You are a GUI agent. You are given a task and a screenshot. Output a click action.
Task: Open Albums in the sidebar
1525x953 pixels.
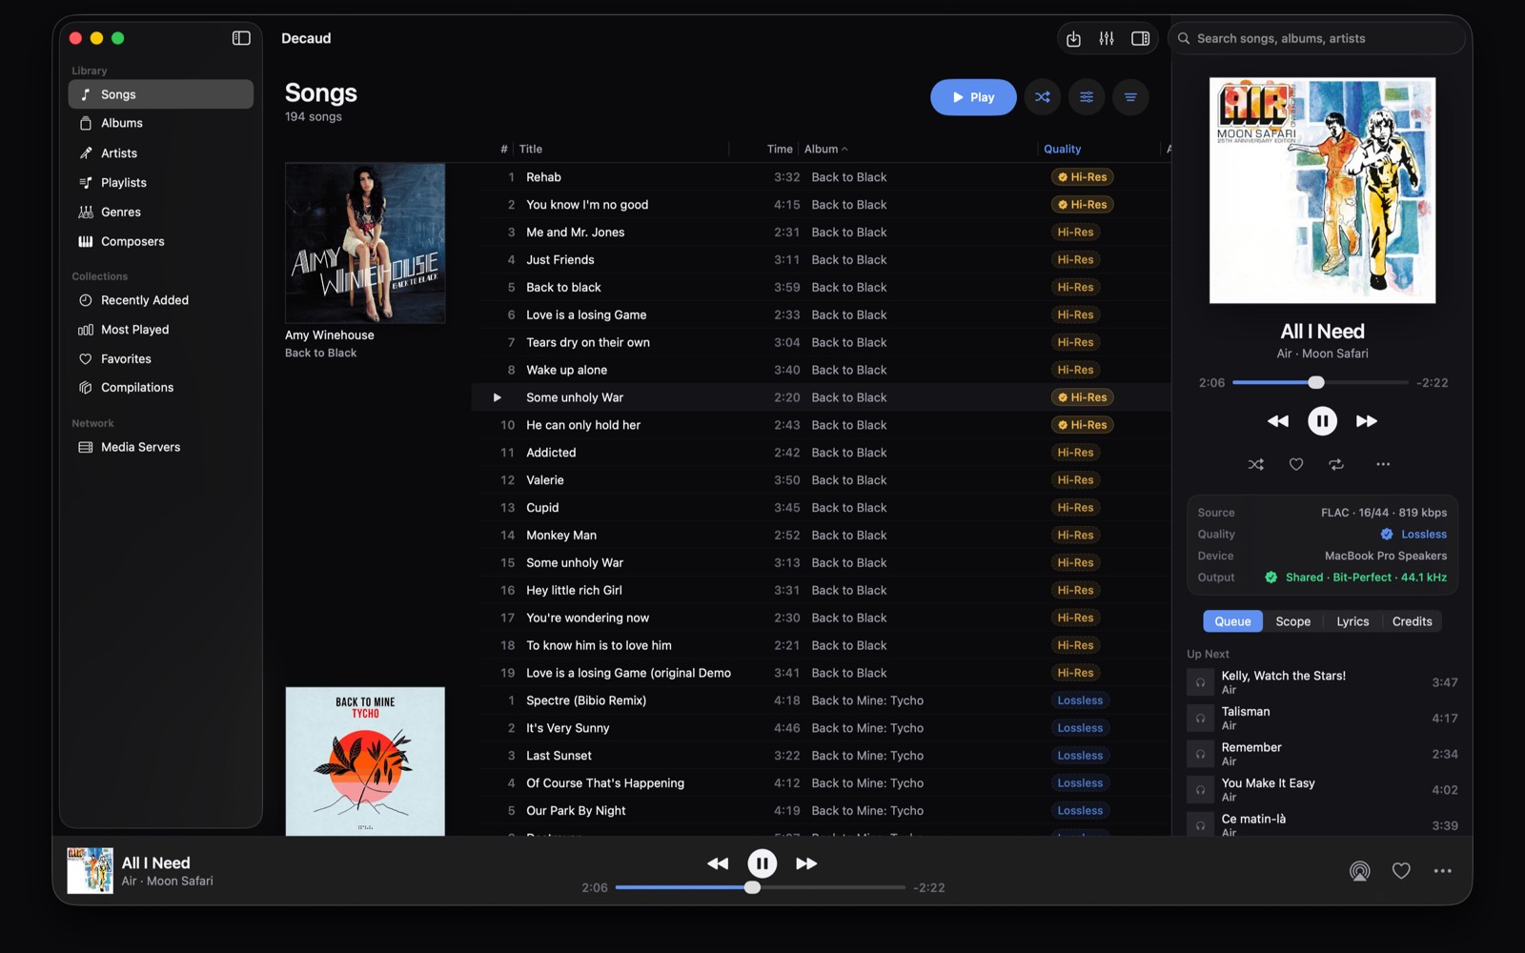click(x=161, y=123)
